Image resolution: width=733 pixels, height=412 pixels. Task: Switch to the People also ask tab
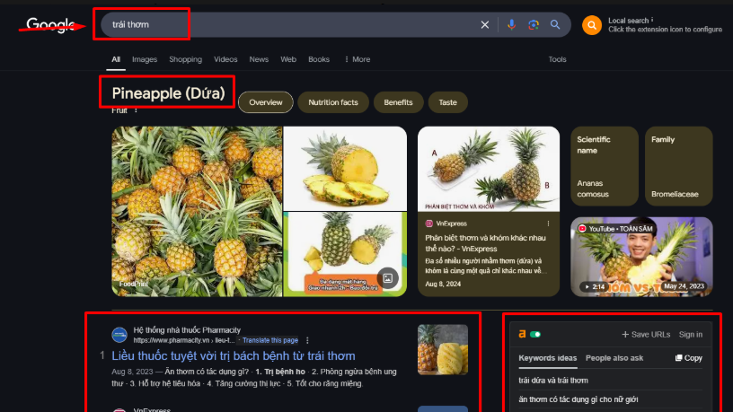614,358
